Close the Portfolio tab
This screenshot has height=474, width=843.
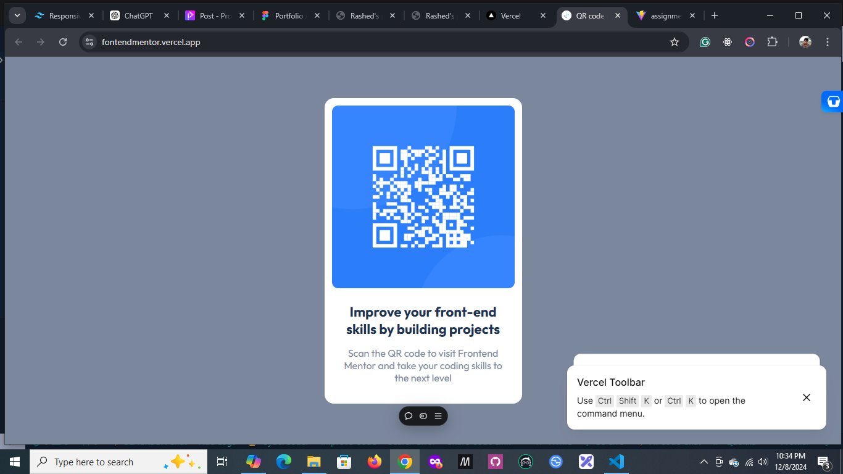pyautogui.click(x=317, y=15)
